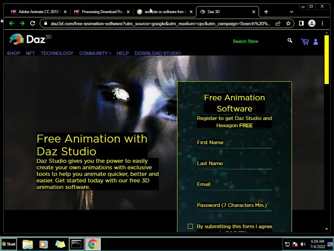Click the Last Name field
This screenshot has height=251, width=334.
coord(234,164)
